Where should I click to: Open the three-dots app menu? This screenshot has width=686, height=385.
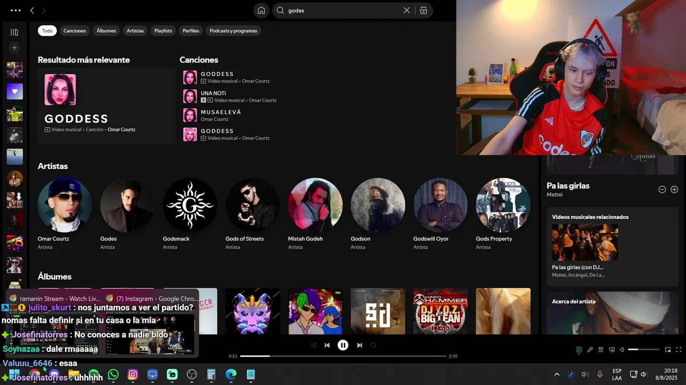[x=16, y=10]
